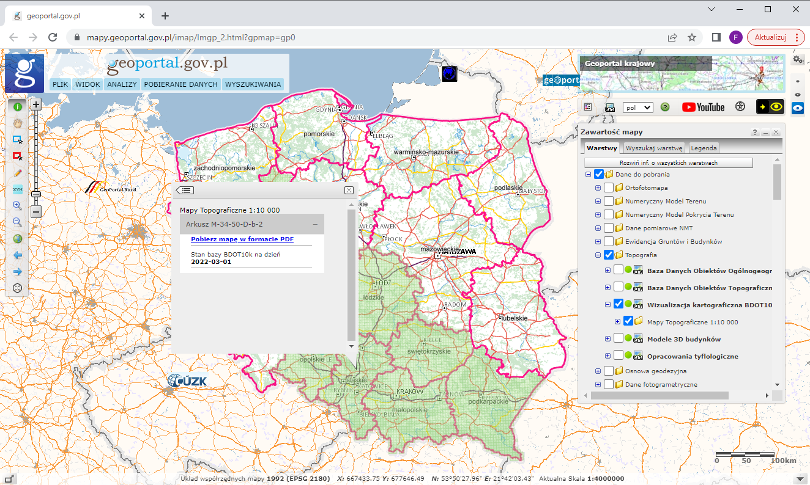Select the pencil drawing tool

click(18, 173)
